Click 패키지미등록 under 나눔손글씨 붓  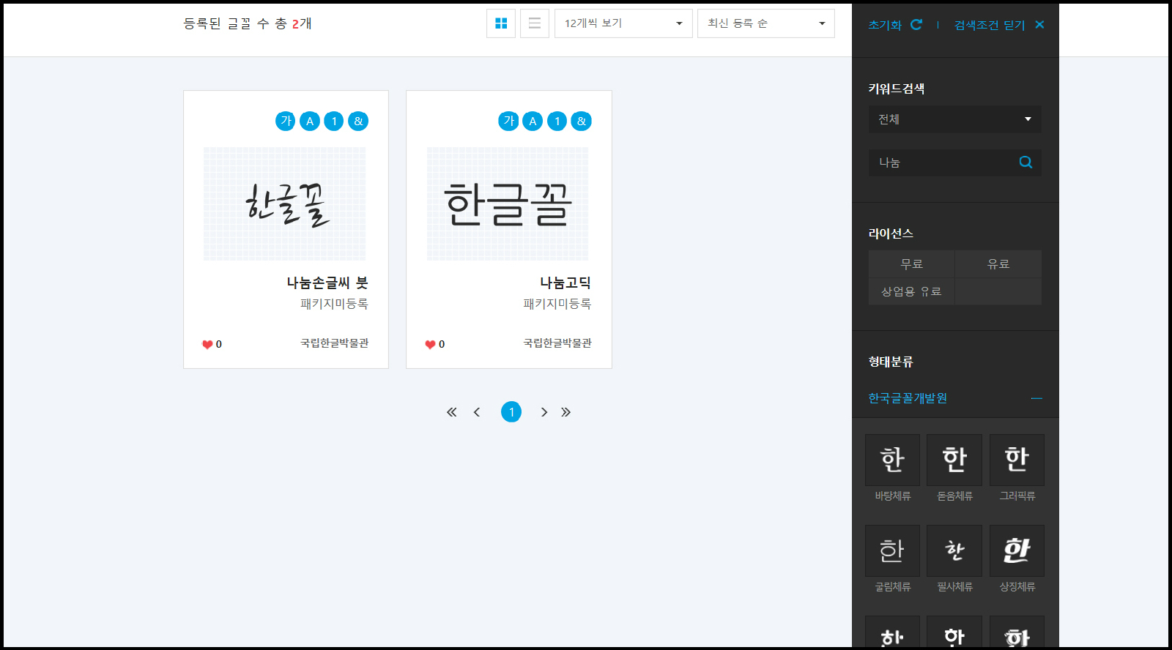click(335, 304)
